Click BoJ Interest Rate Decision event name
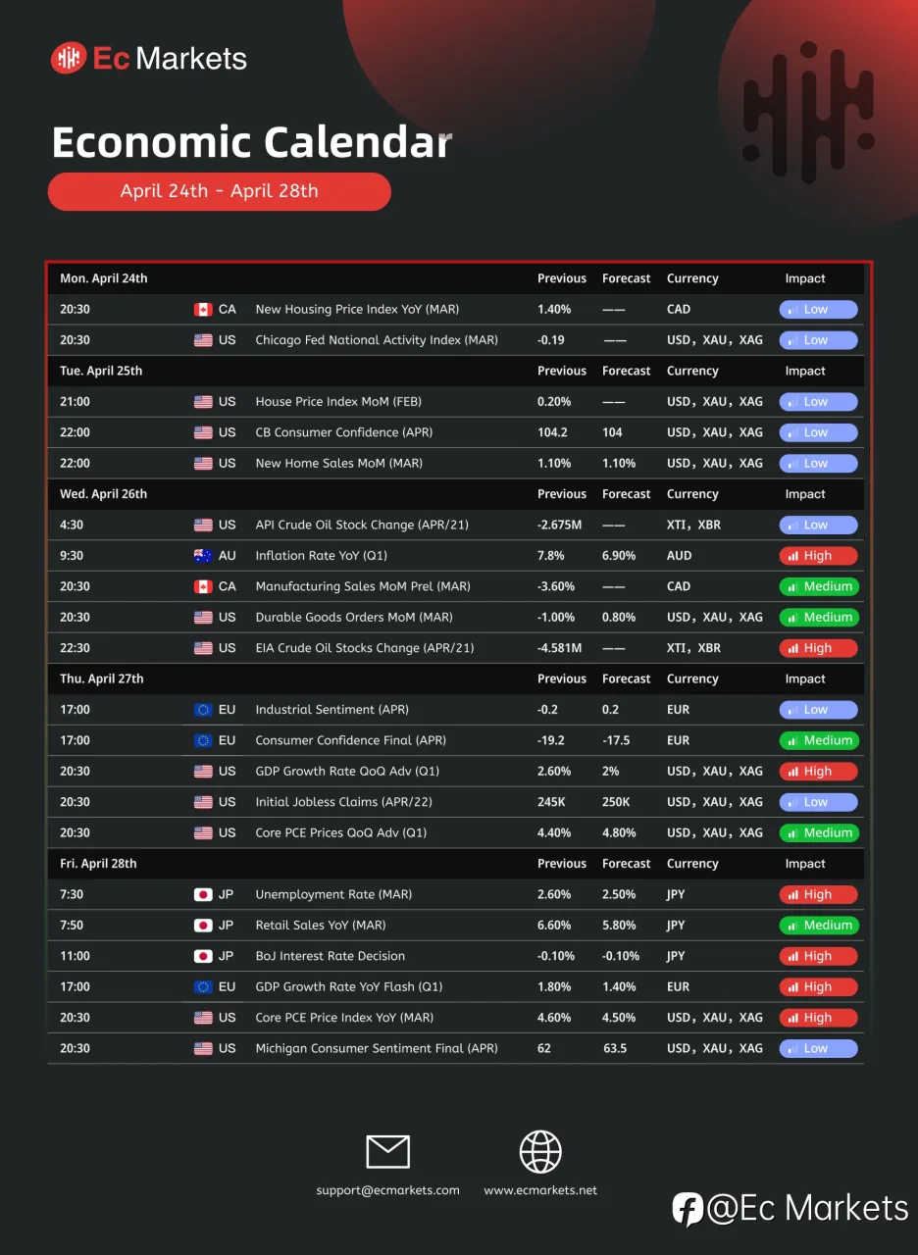 (331, 956)
